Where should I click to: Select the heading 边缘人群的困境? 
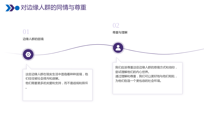click(x=33, y=39)
